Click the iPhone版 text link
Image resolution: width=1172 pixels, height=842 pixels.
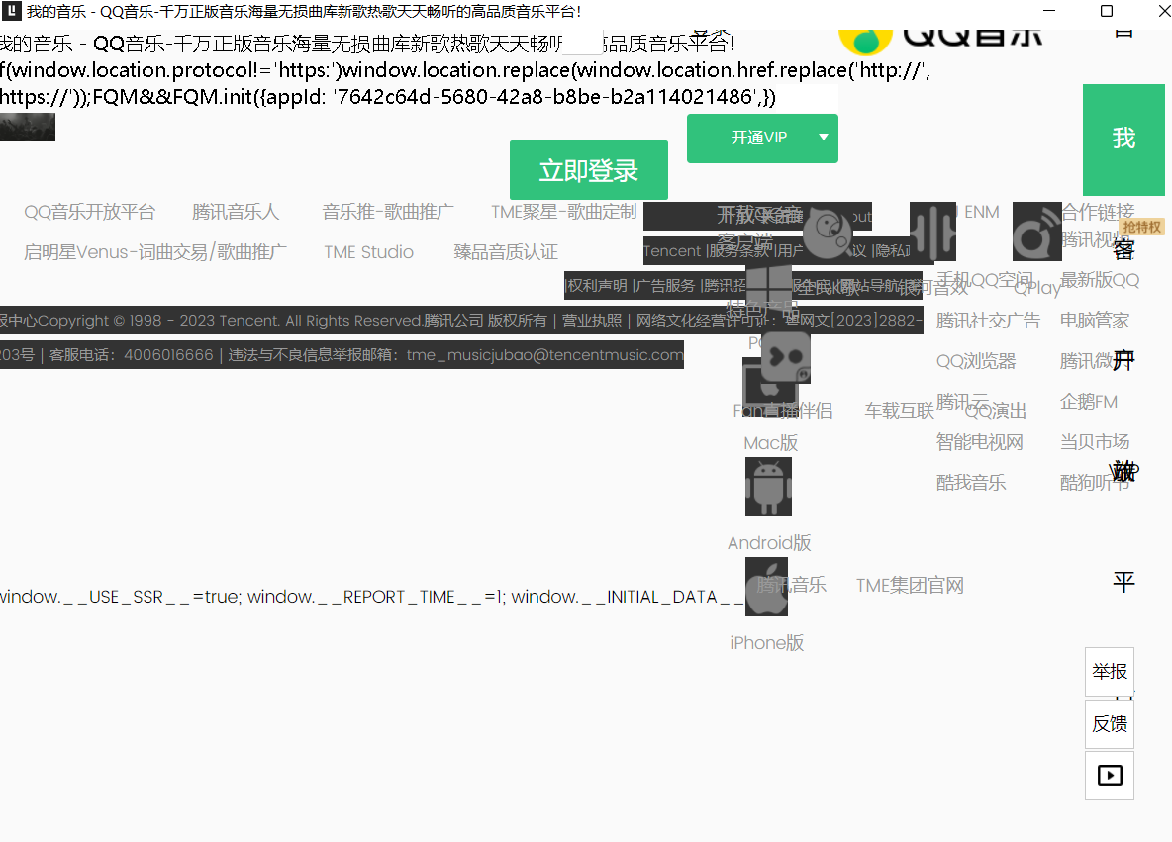(x=767, y=643)
